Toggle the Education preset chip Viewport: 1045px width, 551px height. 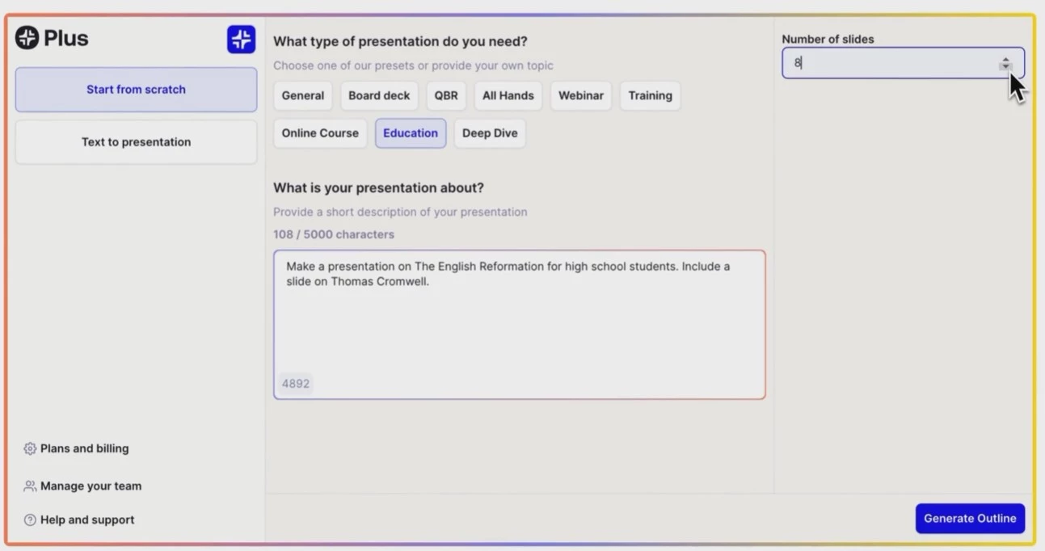pyautogui.click(x=411, y=133)
